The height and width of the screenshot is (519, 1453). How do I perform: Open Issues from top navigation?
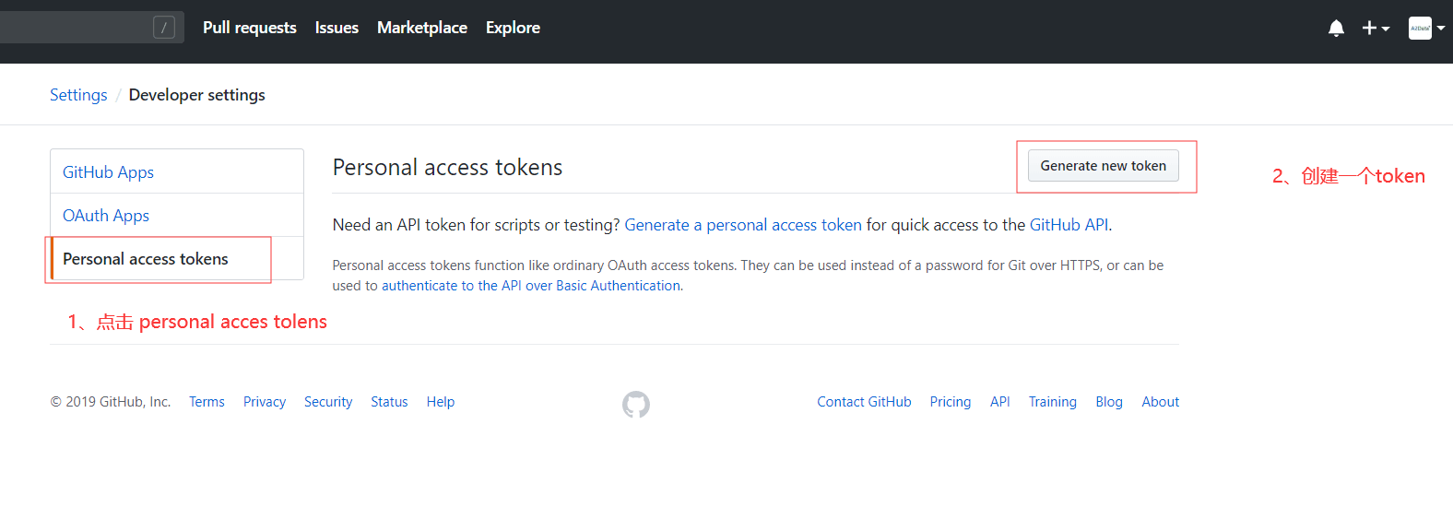coord(337,28)
